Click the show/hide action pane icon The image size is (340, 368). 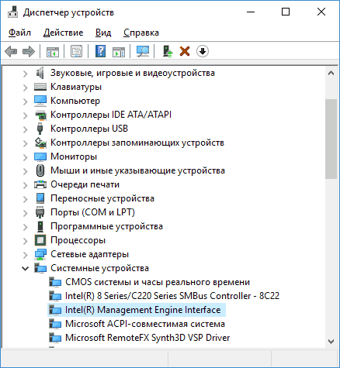(x=119, y=51)
